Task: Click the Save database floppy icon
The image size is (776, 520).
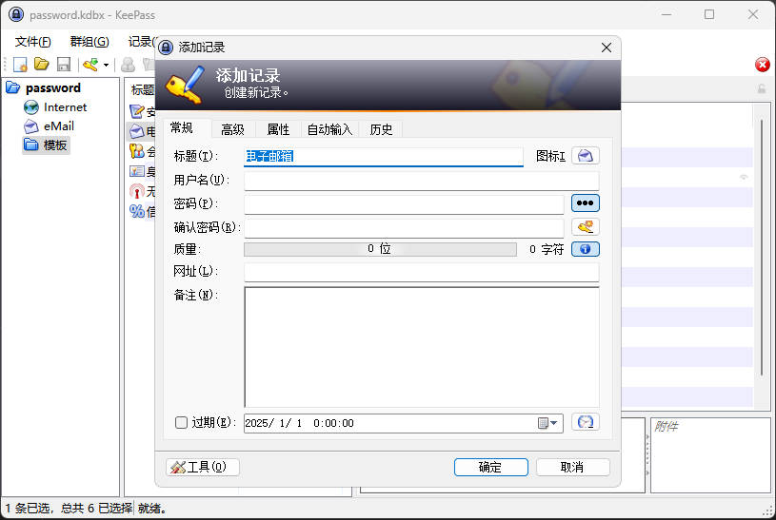Action: [x=64, y=65]
